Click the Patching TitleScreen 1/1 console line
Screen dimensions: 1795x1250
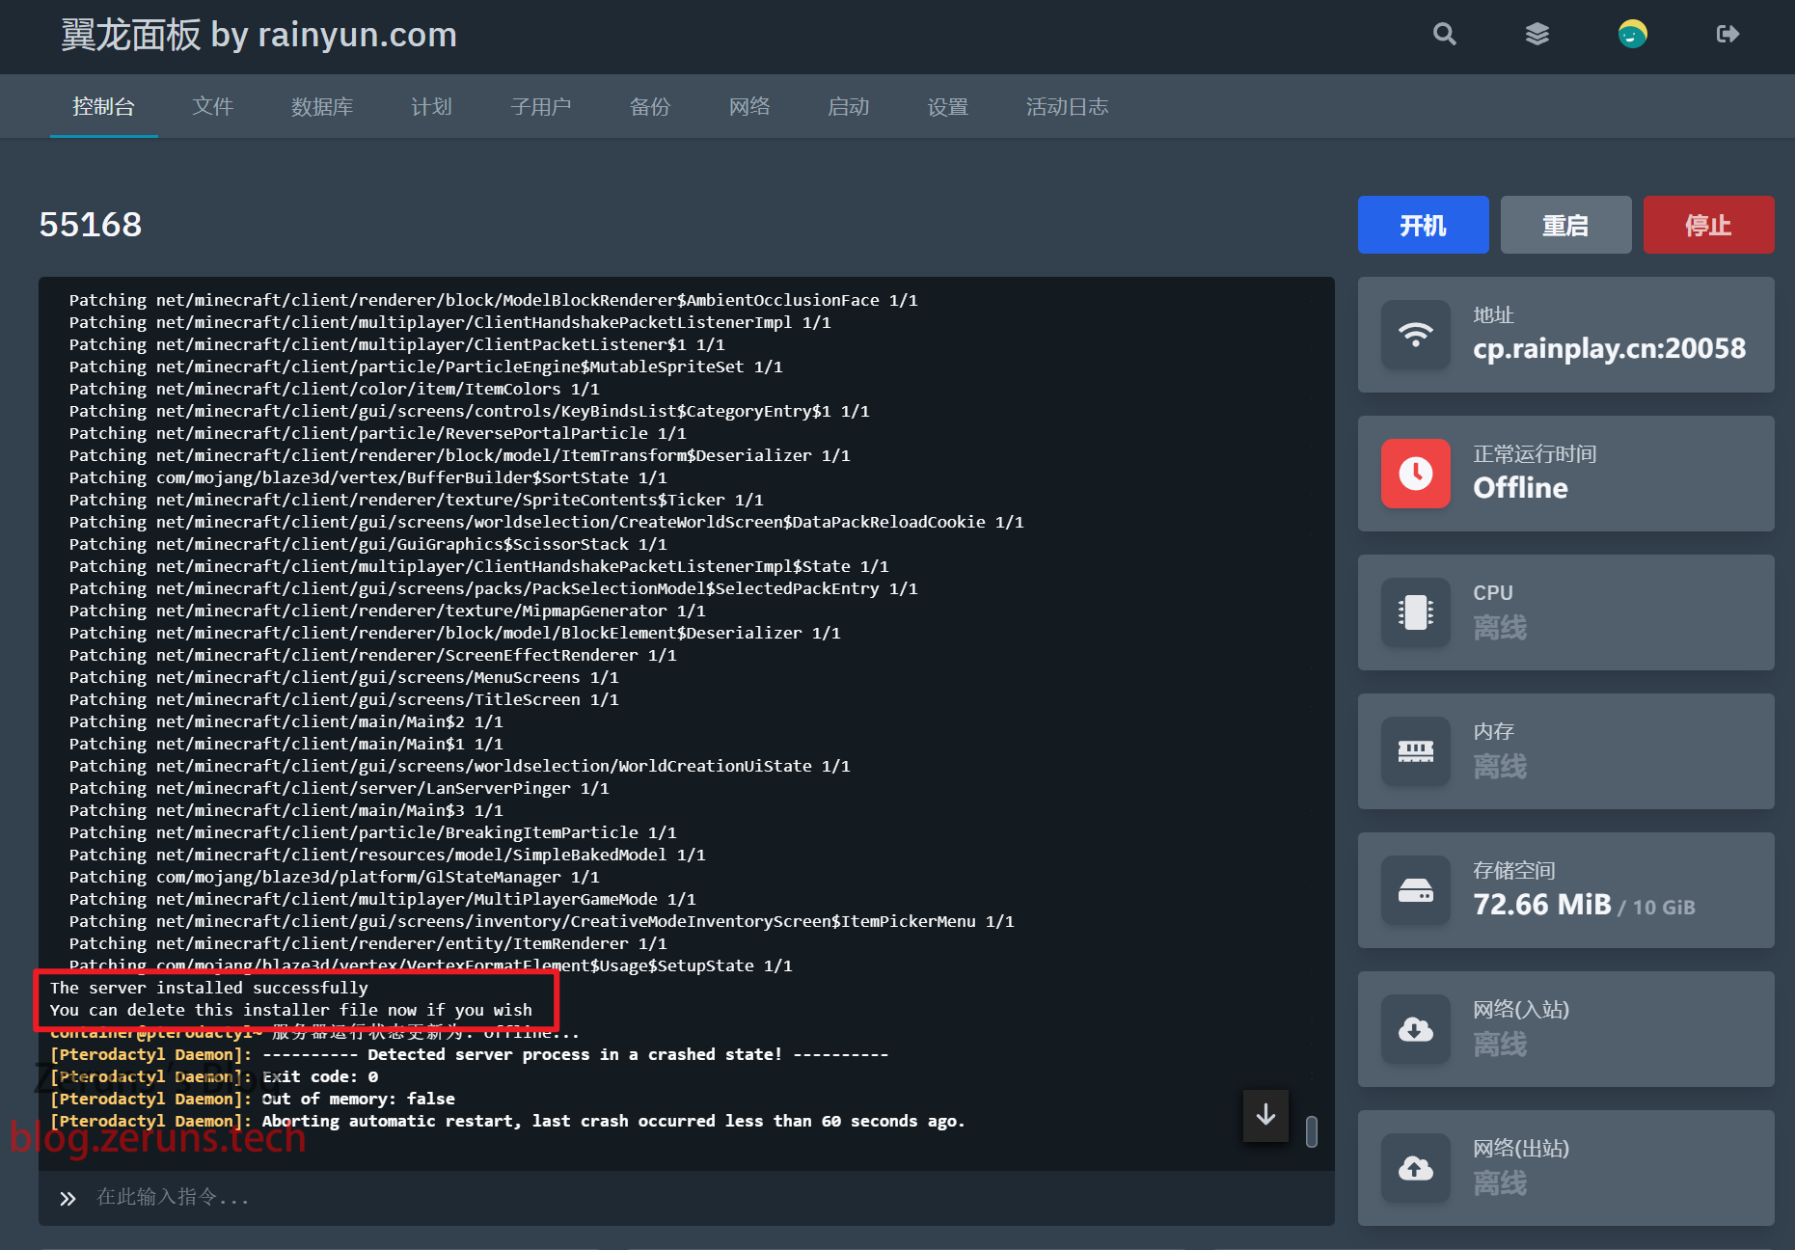click(344, 699)
